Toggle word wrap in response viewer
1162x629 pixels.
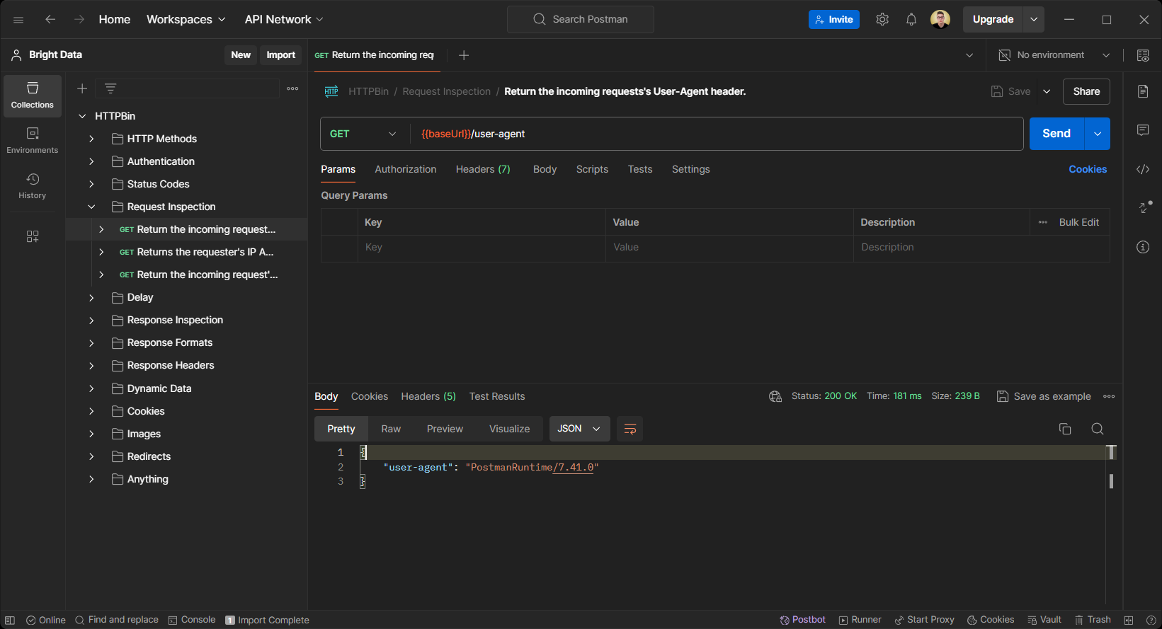click(x=630, y=429)
